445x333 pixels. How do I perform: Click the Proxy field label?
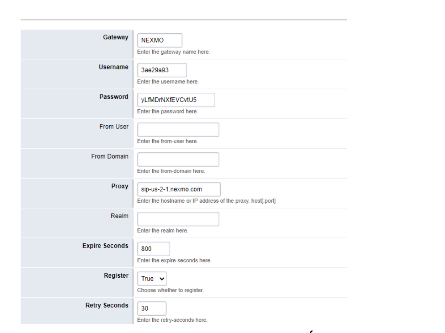[x=119, y=186]
